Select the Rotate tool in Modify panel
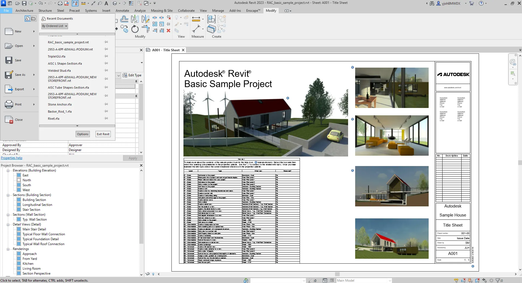The image size is (522, 283). (x=135, y=29)
